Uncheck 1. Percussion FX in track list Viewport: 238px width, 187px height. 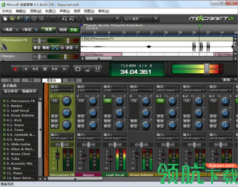[4, 101]
